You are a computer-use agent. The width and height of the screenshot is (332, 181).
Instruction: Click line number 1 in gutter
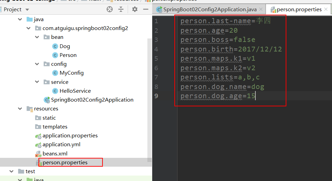[x=156, y=21]
